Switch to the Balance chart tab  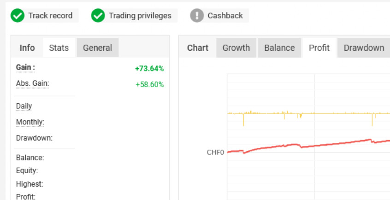pyautogui.click(x=279, y=48)
